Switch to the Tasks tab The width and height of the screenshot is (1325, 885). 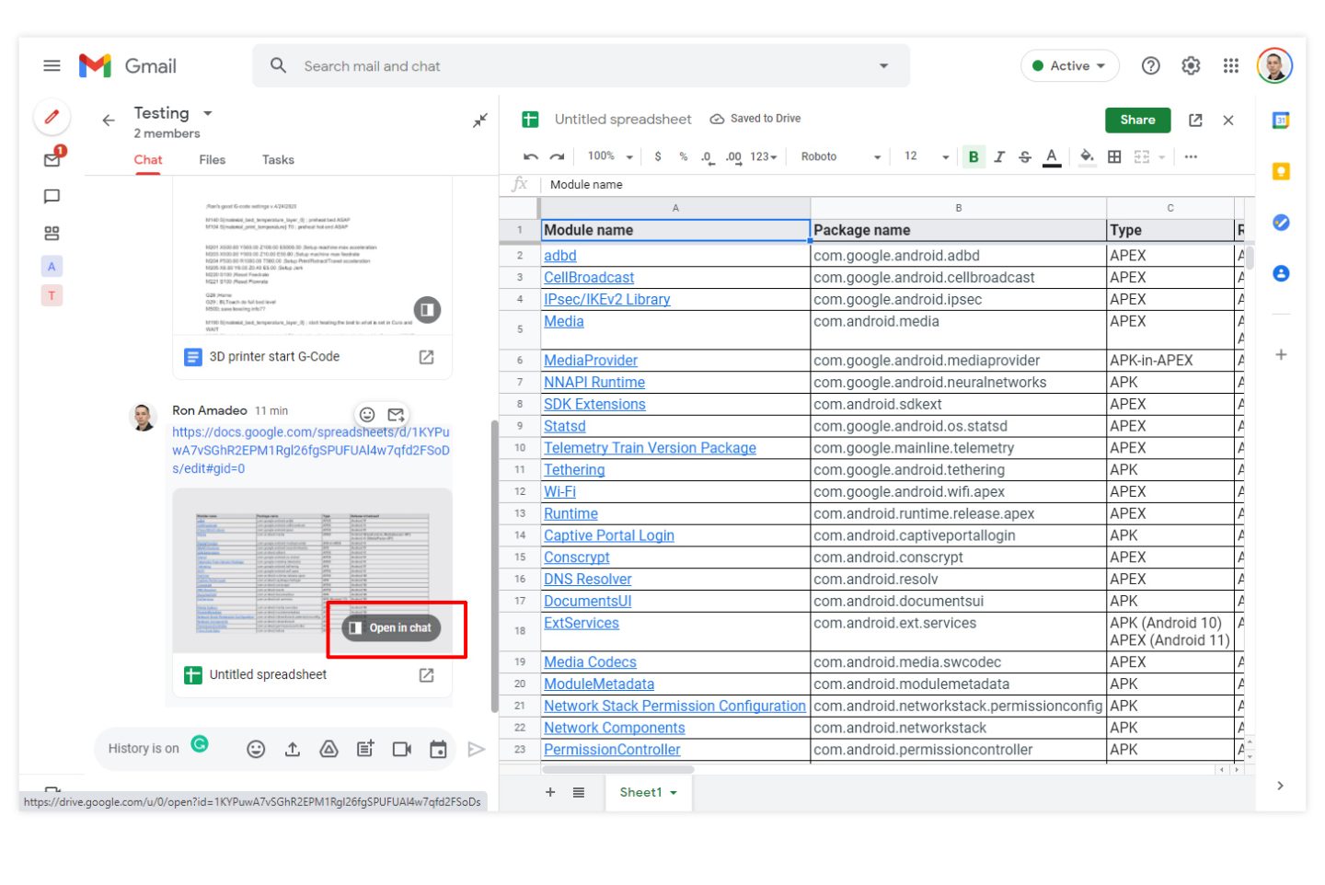(278, 160)
